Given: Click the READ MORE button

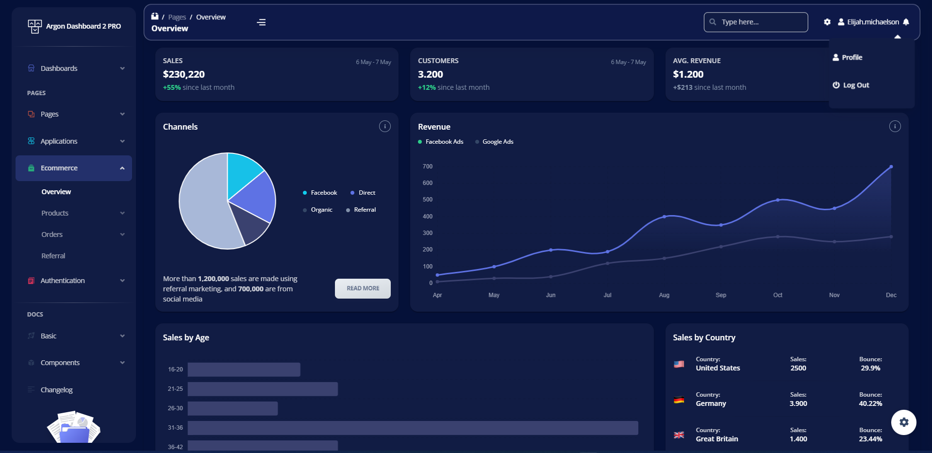Looking at the screenshot, I should coord(362,288).
